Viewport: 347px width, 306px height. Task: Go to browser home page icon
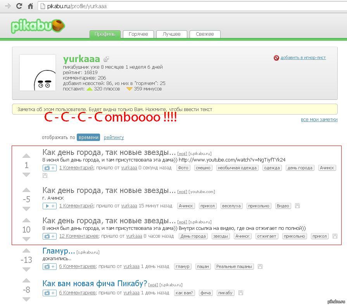click(x=30, y=6)
